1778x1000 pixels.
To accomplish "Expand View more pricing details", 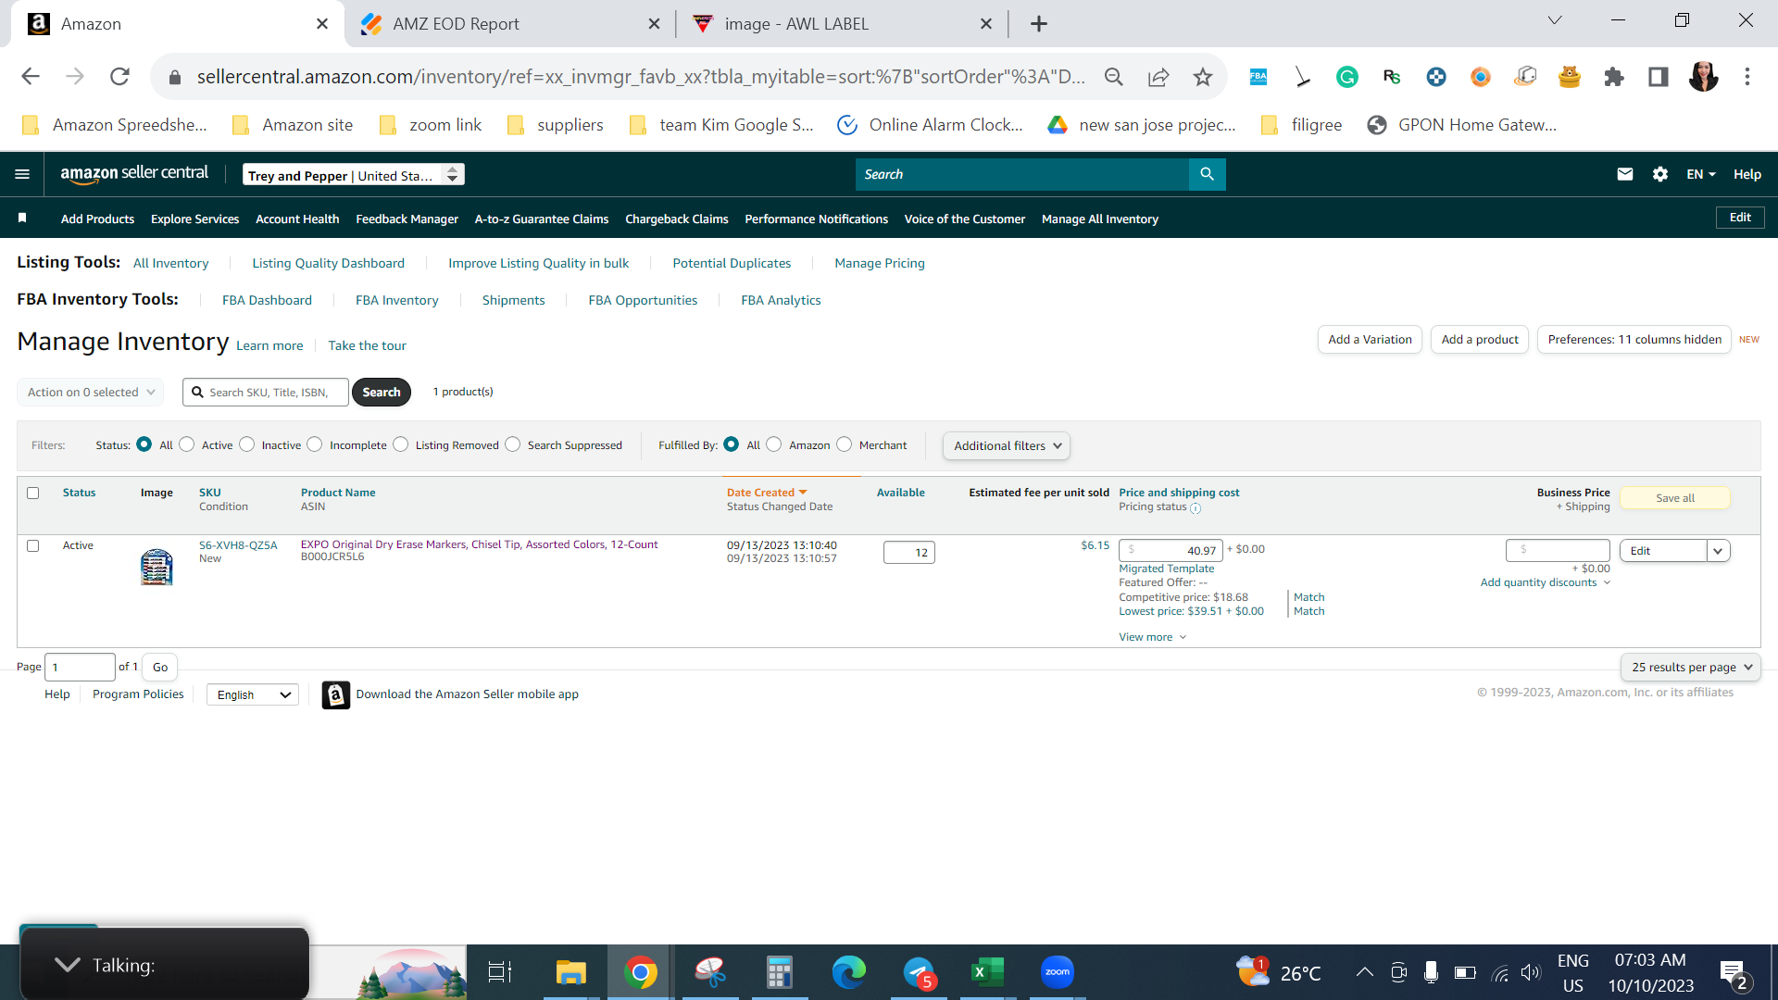I will point(1153,637).
